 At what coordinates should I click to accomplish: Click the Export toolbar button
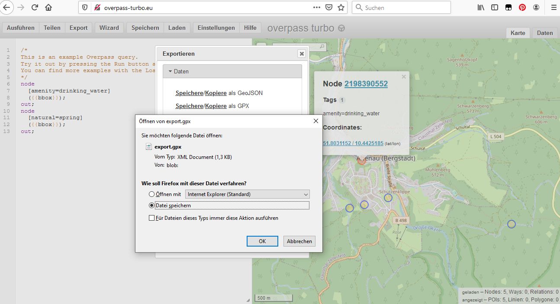(78, 28)
